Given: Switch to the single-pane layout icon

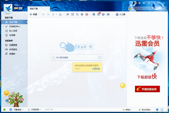Looking at the screenshot, I should coord(157,110).
